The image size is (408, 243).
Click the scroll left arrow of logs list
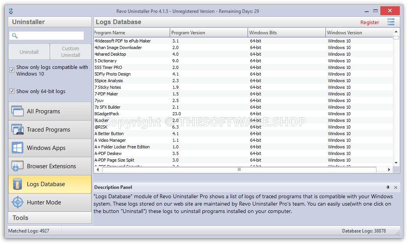point(98,170)
